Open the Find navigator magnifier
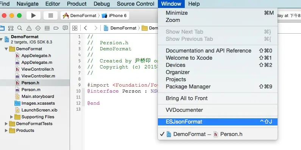Viewport: 301px width, 150px height. (20, 28)
